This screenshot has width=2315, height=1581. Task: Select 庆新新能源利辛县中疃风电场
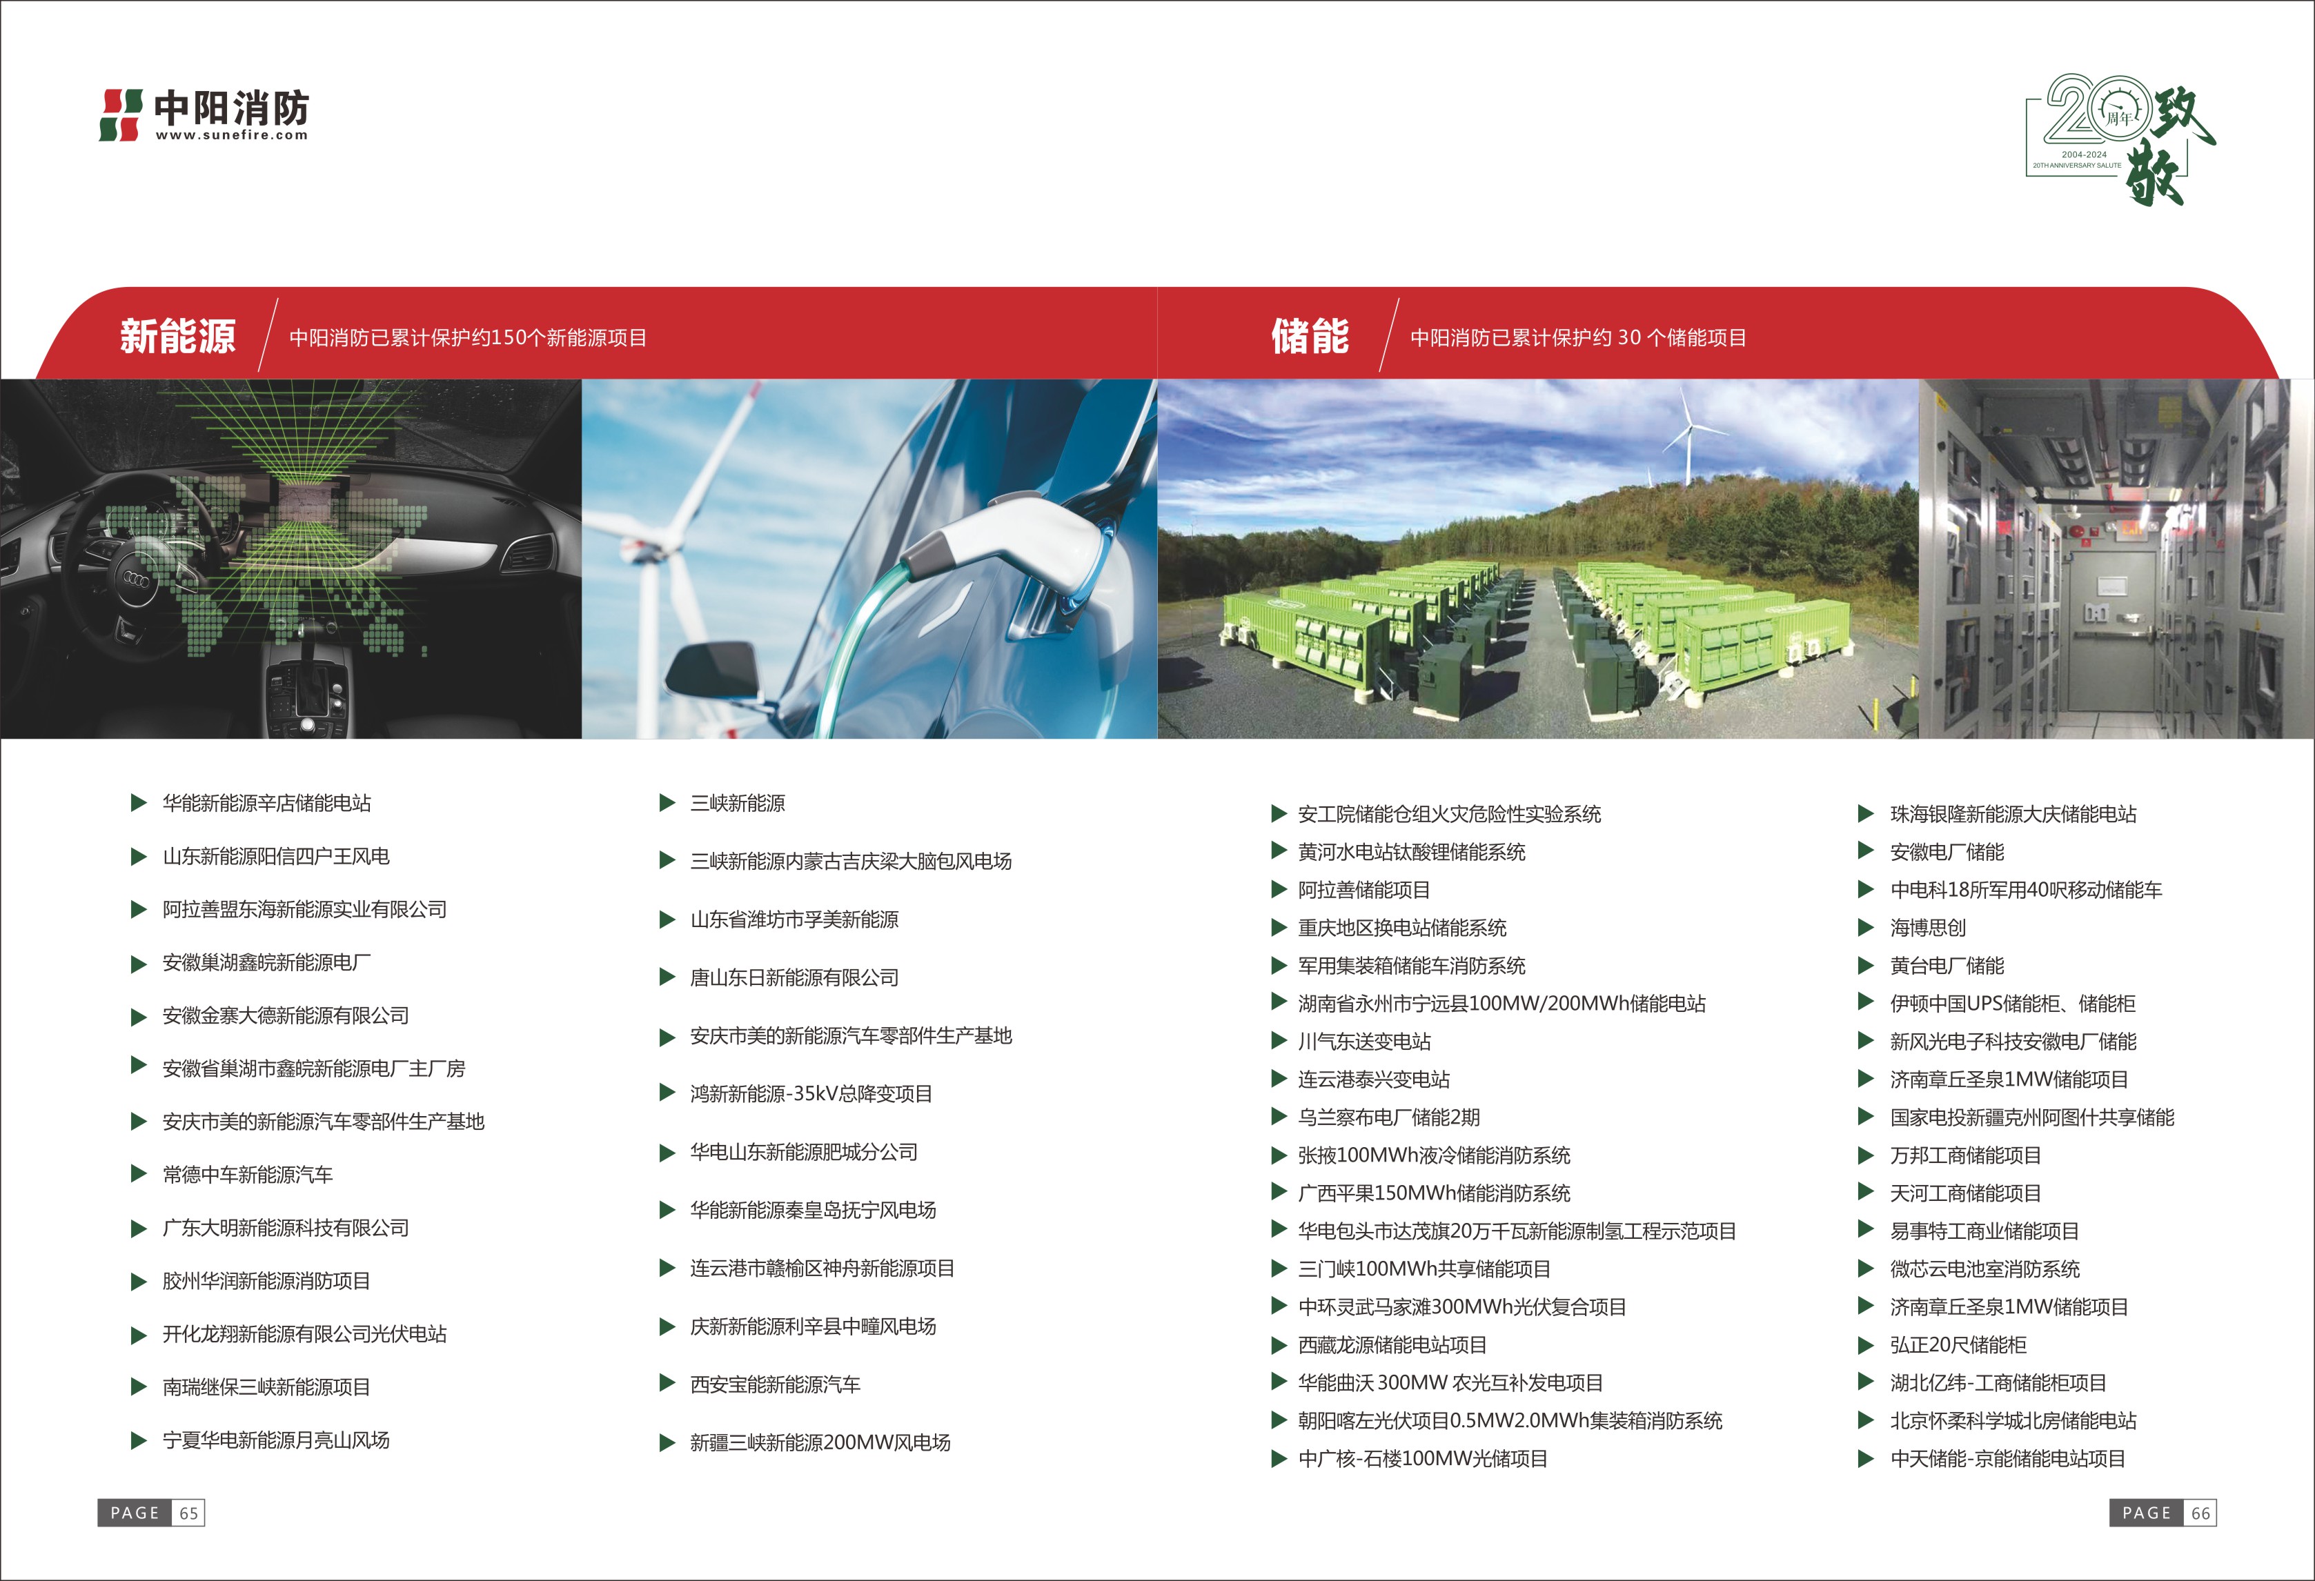(813, 1326)
